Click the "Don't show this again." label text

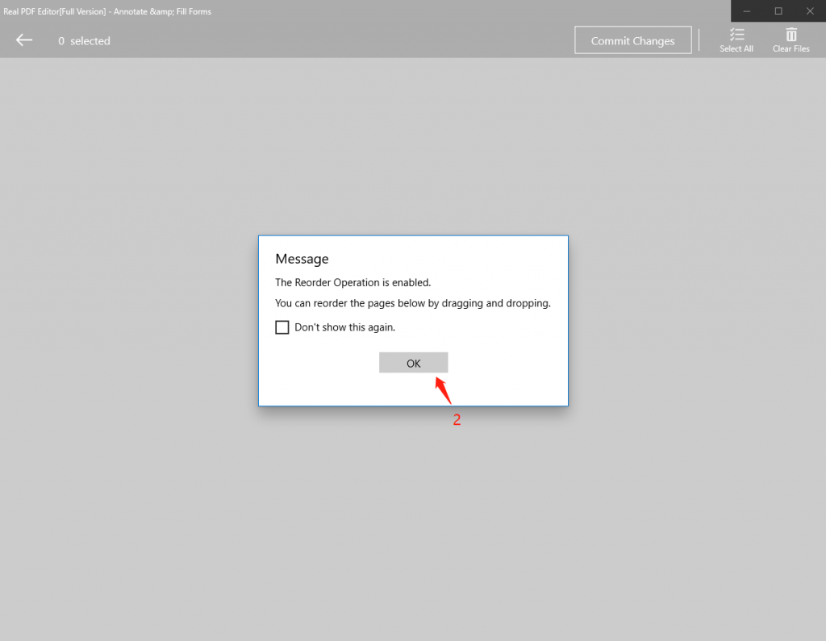point(344,327)
